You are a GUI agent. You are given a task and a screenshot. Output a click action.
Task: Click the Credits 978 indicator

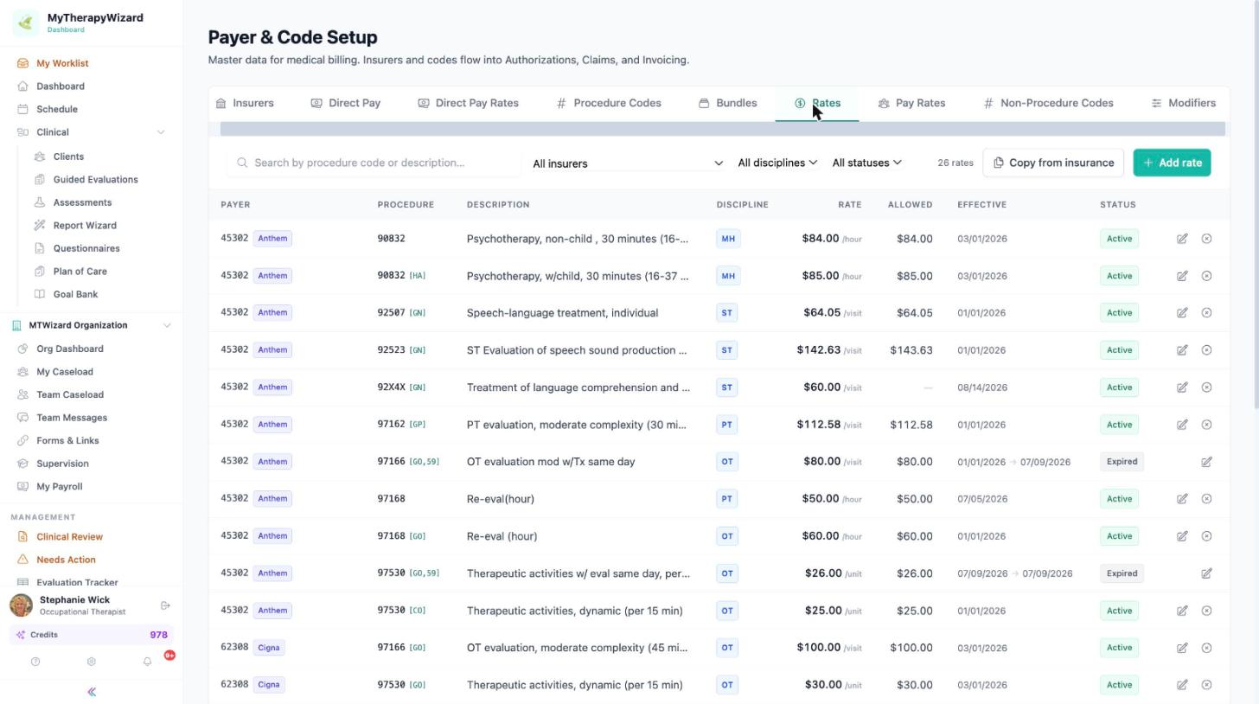point(92,635)
